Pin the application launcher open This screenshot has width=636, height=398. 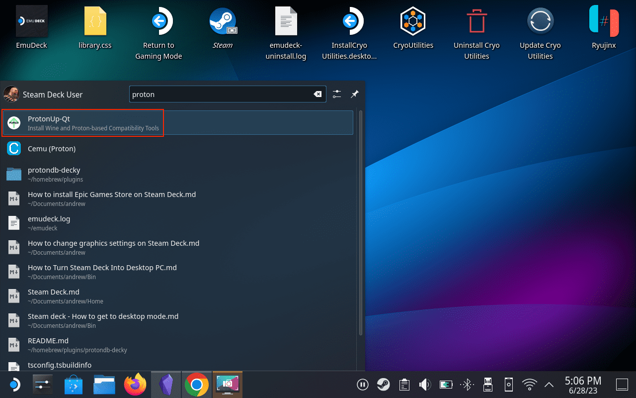pyautogui.click(x=355, y=94)
